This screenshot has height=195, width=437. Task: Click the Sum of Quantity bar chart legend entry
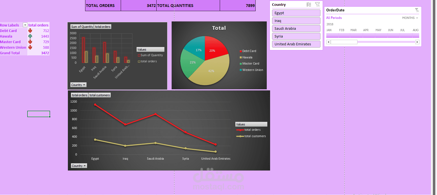pos(150,55)
